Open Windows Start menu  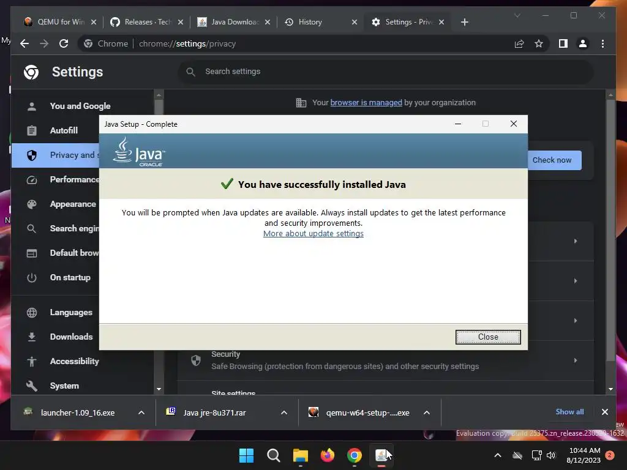pos(246,455)
